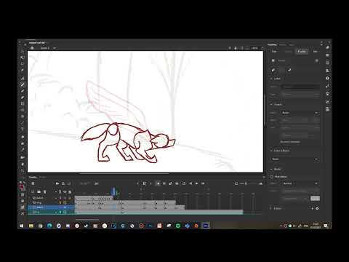Toggle the Hide object checkbox
This screenshot has width=349, height=262.
[x=272, y=177]
